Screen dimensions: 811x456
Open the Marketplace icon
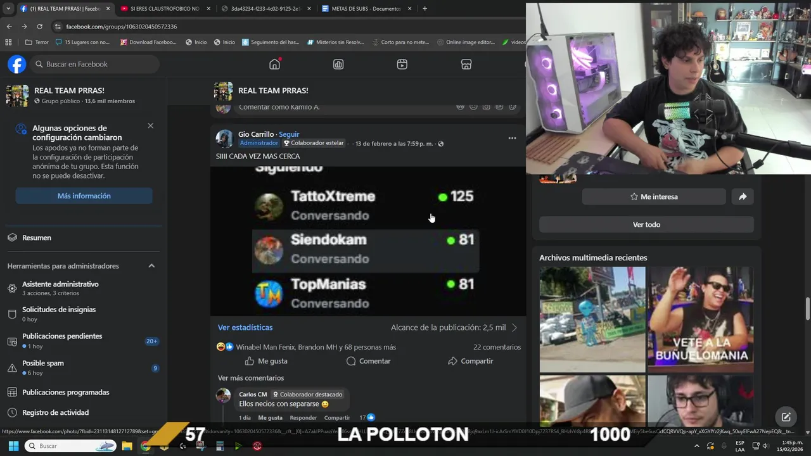click(x=466, y=64)
